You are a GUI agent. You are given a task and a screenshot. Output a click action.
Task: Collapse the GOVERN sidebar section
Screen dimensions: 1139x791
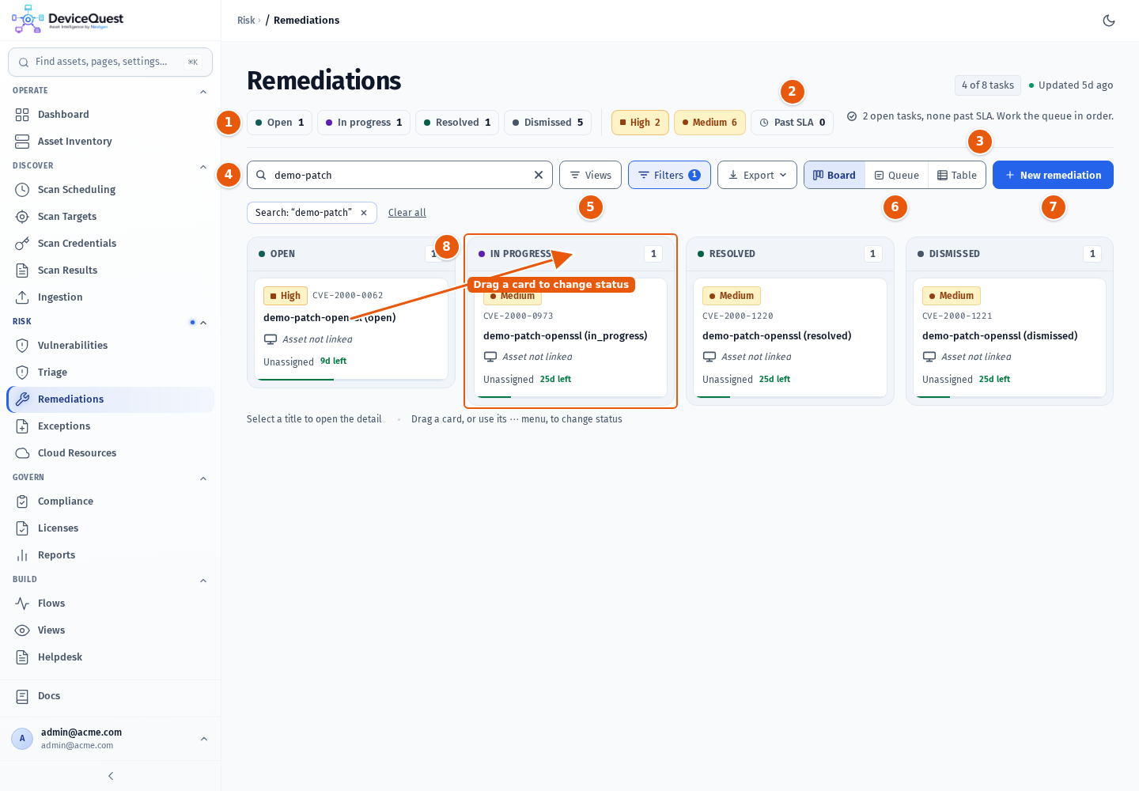(x=203, y=479)
